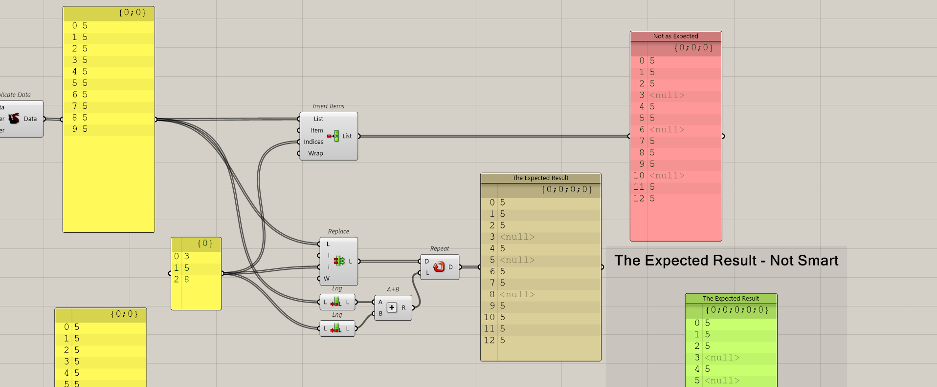937x387 pixels.
Task: Select the plus icon on A+B component
Action: tap(392, 307)
